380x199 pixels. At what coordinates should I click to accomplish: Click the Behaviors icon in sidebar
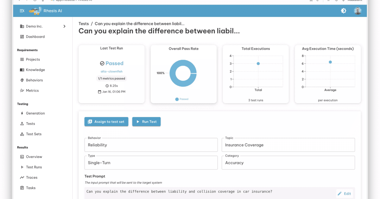[x=22, y=80]
